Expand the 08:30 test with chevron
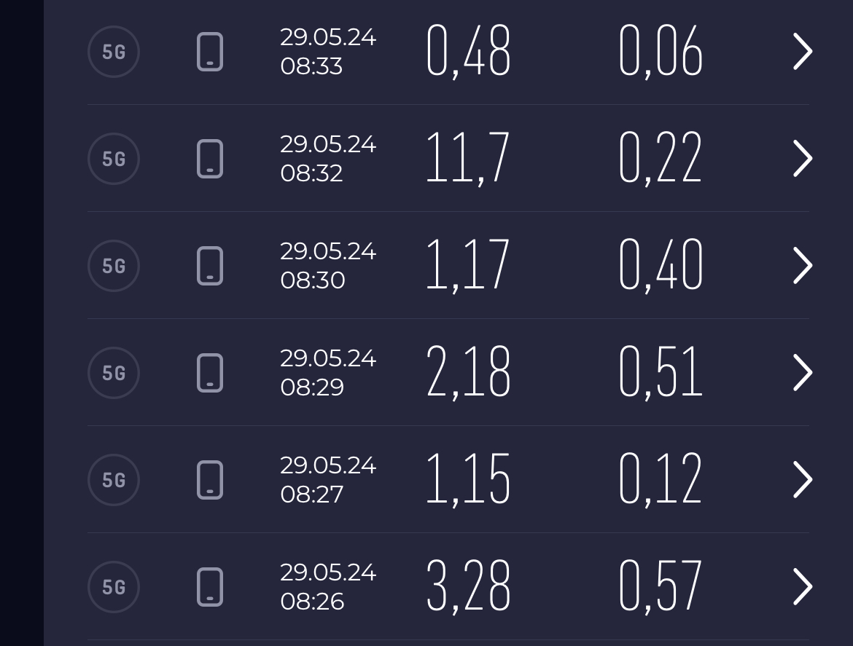Screen dimensions: 853x646 [x=802, y=266]
